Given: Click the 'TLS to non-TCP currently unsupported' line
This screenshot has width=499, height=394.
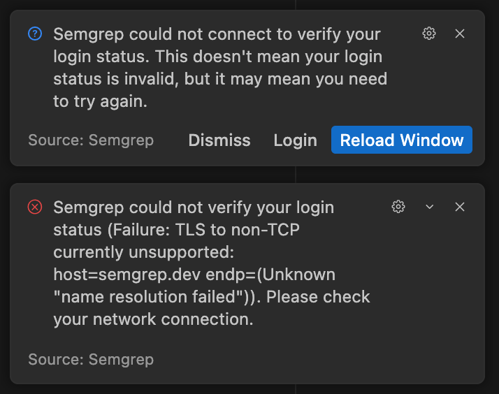Looking at the screenshot, I should point(231,230).
